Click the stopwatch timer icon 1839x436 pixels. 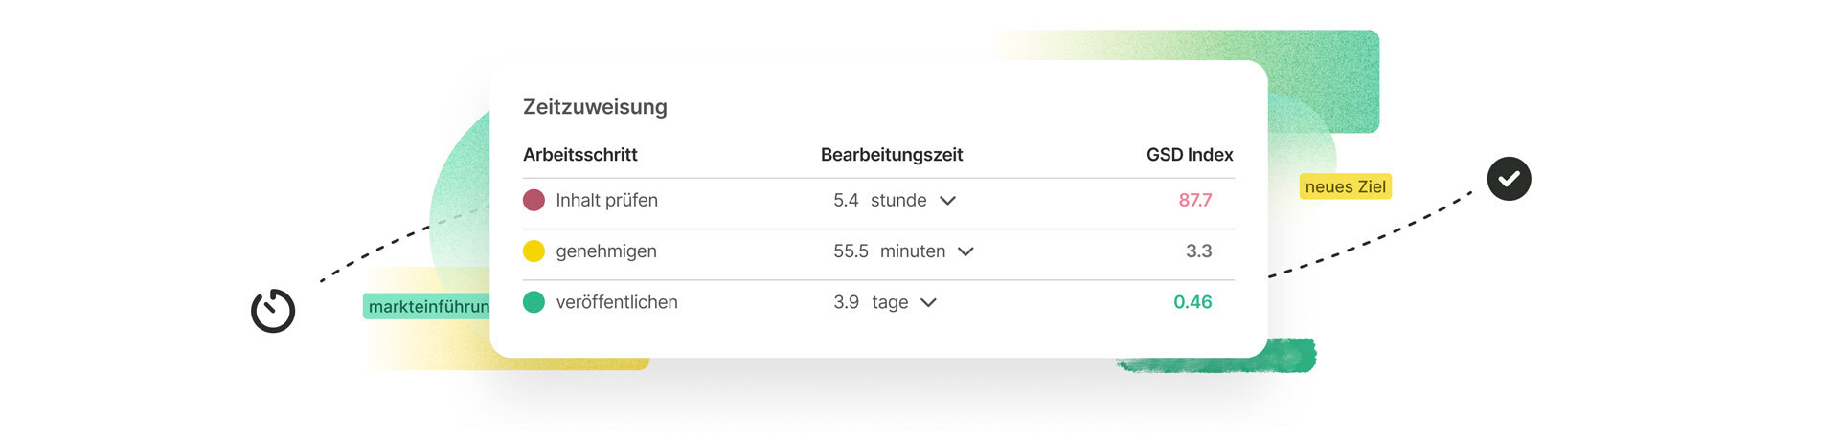pyautogui.click(x=273, y=311)
